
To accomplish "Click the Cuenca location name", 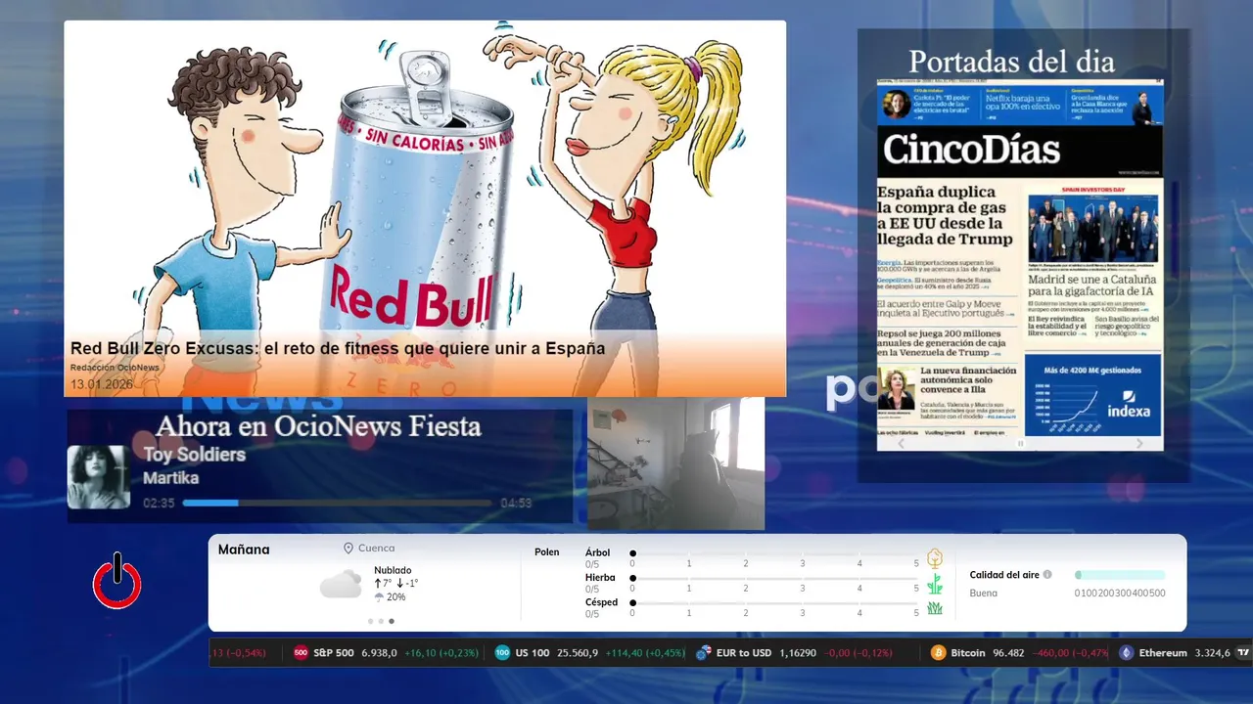I will [377, 549].
